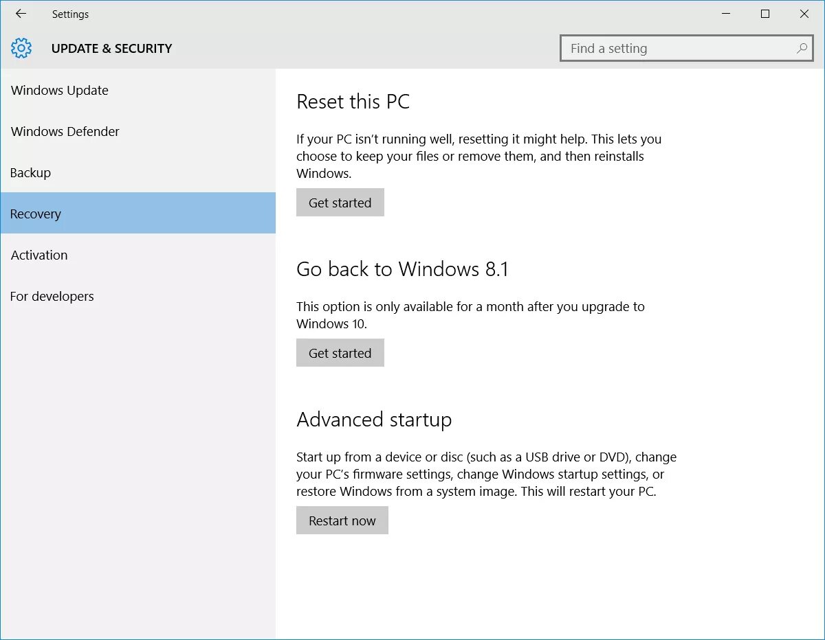Go to Windows Defender settings
The width and height of the screenshot is (825, 640).
pyautogui.click(x=65, y=132)
